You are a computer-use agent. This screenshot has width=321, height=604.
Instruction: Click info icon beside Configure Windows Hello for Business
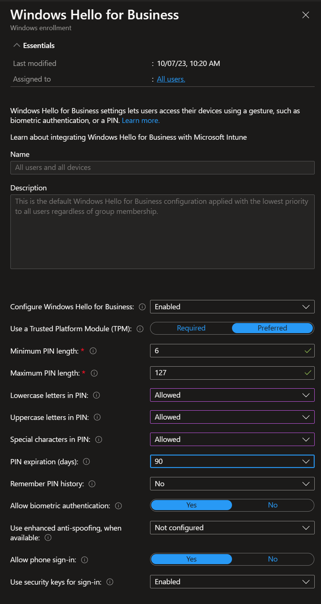(142, 307)
